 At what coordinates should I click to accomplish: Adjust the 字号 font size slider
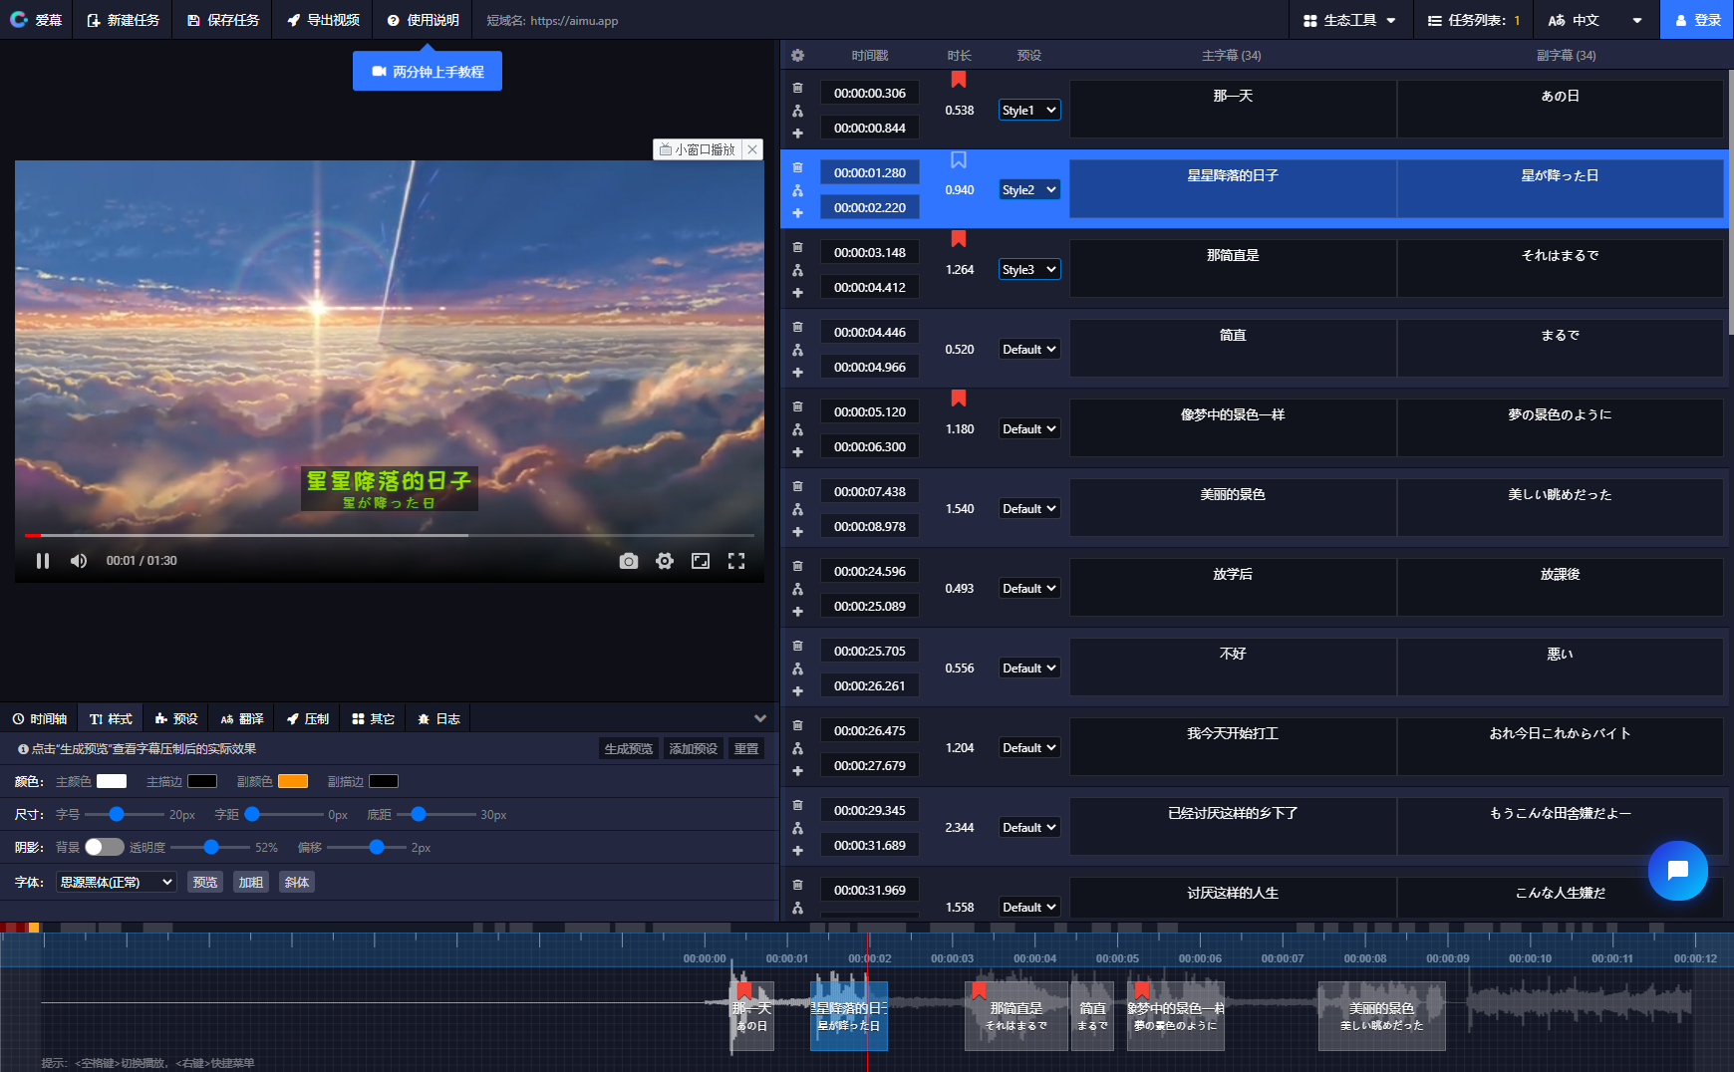(117, 814)
